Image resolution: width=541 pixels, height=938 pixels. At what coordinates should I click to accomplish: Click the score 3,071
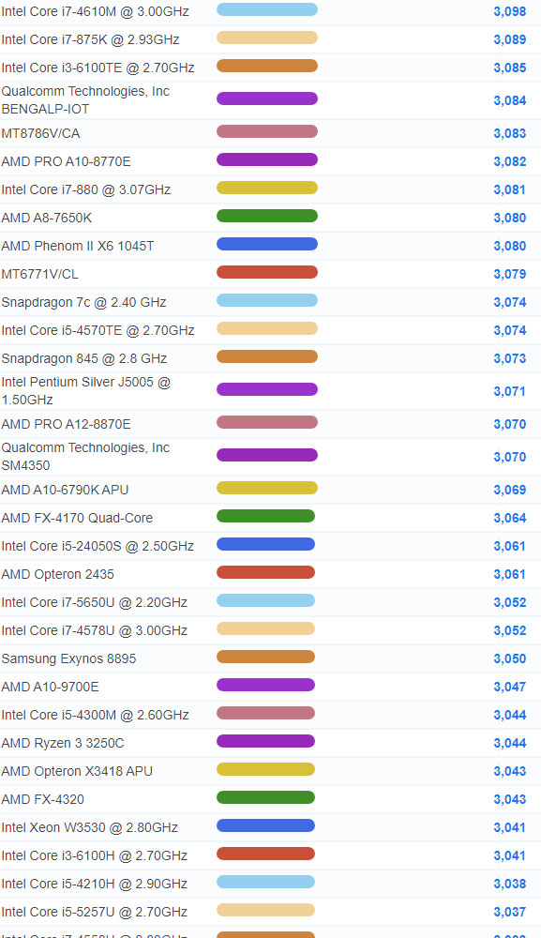[510, 391]
